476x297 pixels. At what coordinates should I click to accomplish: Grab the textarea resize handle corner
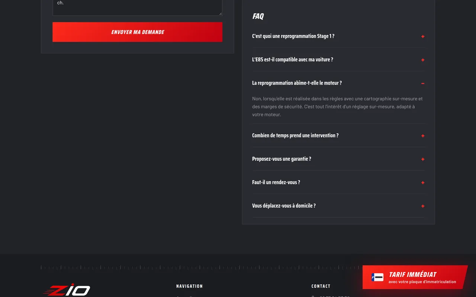(220, 14)
